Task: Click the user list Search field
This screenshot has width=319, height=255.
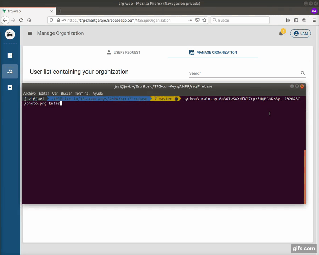Action: click(244, 73)
